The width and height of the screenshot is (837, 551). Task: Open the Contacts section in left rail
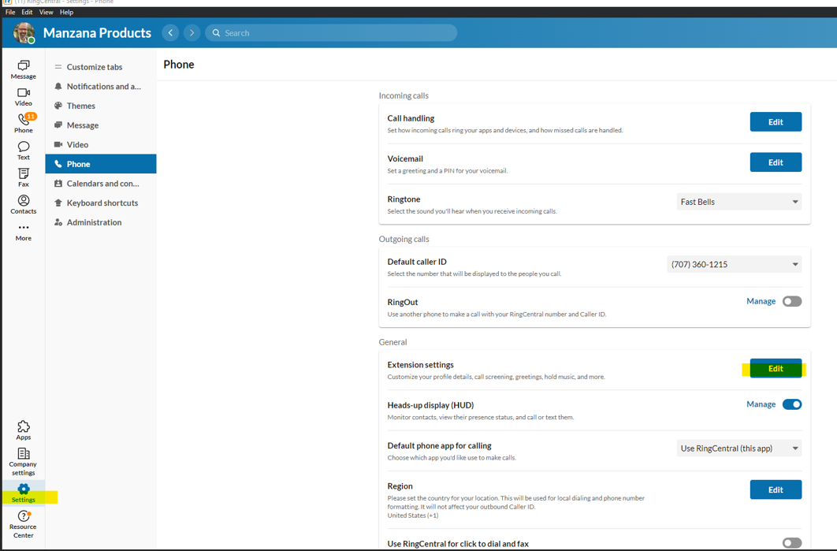click(x=24, y=204)
